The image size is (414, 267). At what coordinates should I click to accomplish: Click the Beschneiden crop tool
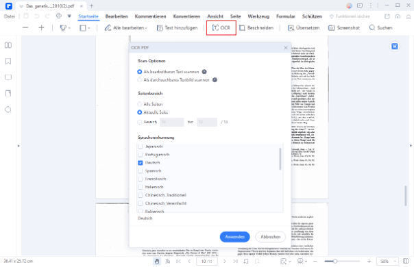(x=256, y=27)
